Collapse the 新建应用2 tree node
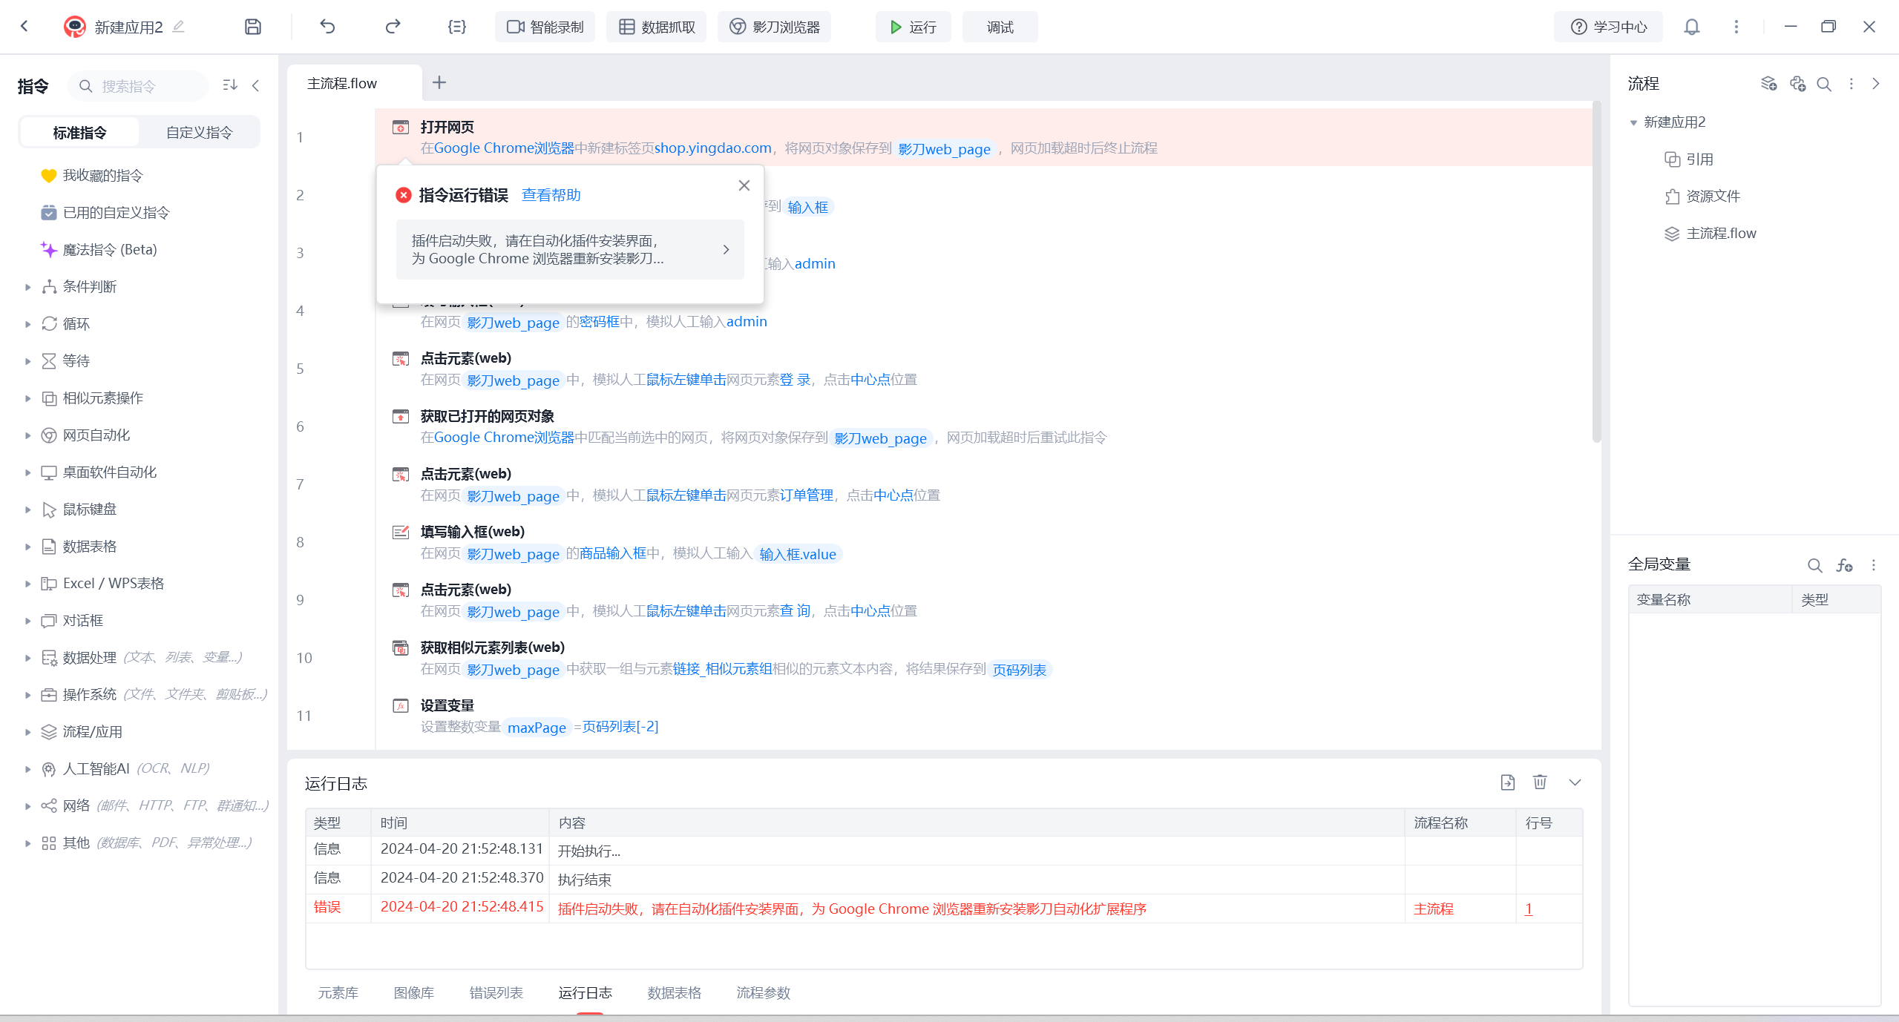The image size is (1899, 1022). click(x=1633, y=122)
